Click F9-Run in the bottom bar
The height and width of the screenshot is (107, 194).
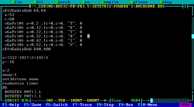[126, 105]
